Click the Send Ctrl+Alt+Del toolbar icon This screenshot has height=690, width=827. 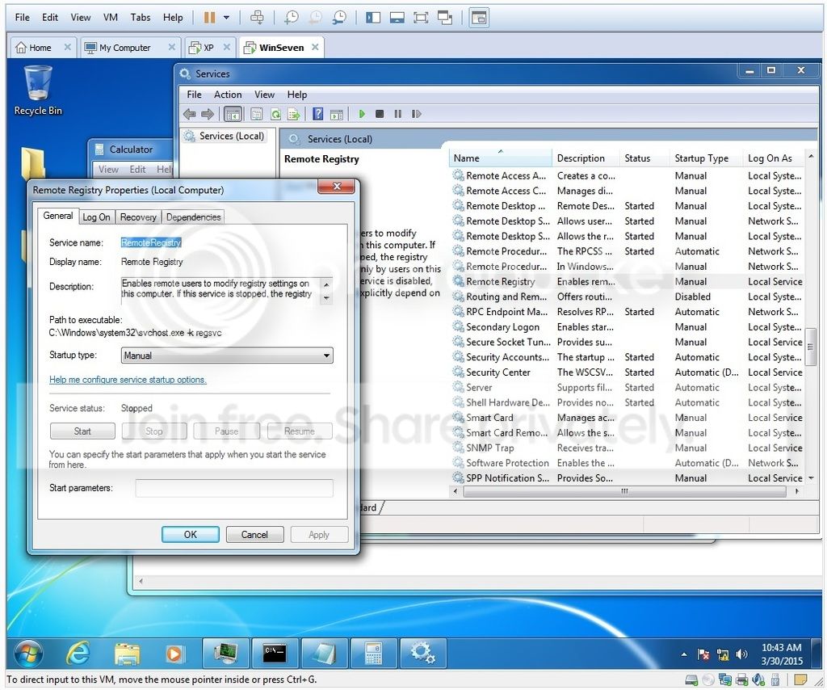(257, 18)
